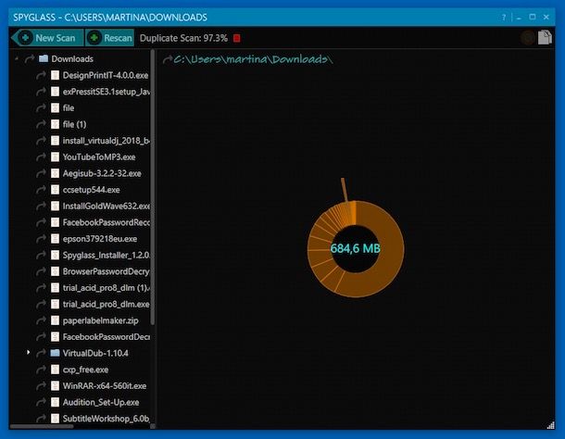This screenshot has height=439, width=565.
Task: Click the vertical scrollbar of file tree
Action: (x=153, y=187)
